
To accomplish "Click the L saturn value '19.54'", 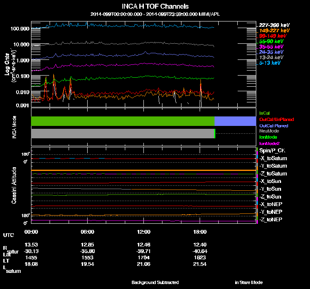I will pos(87,264).
